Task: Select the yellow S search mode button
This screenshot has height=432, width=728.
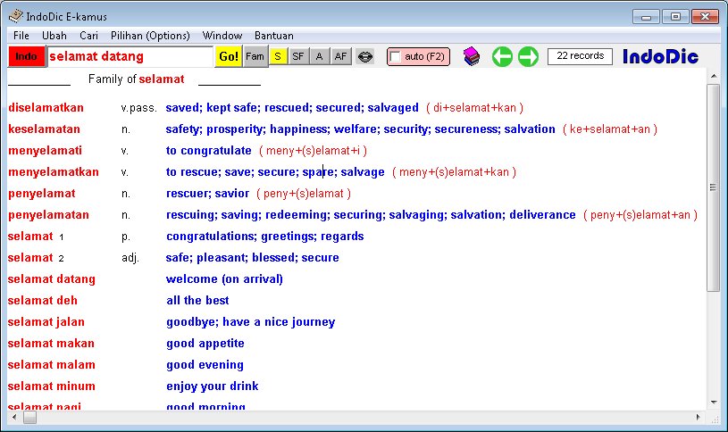Action: [278, 56]
